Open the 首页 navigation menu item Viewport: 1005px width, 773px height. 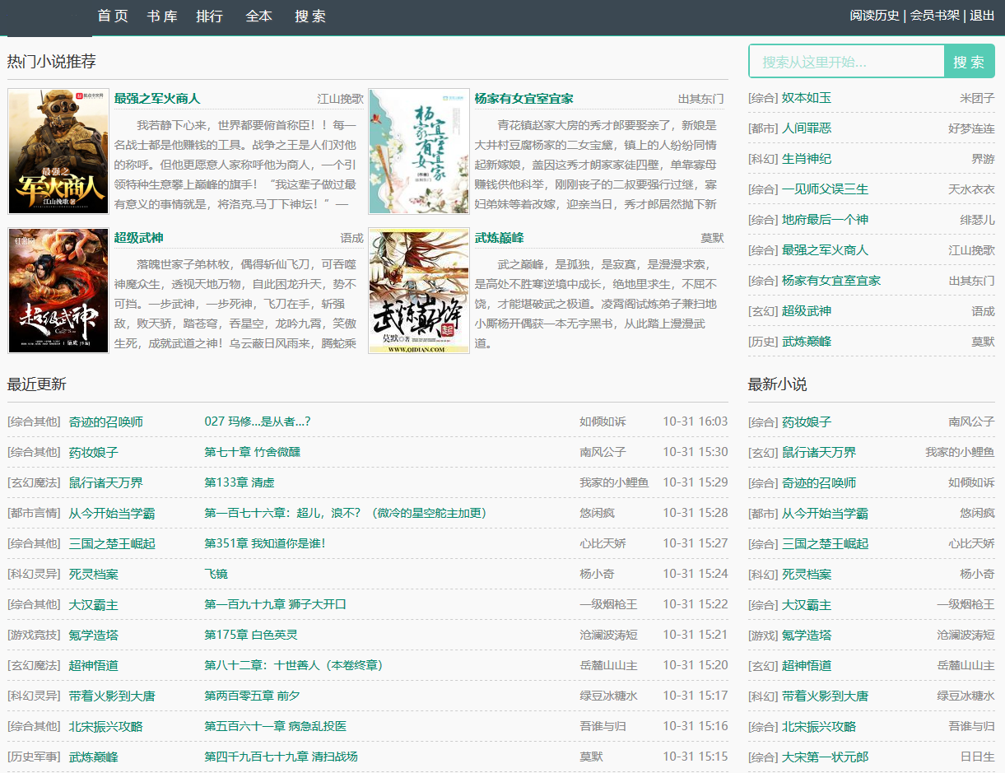click(x=112, y=16)
